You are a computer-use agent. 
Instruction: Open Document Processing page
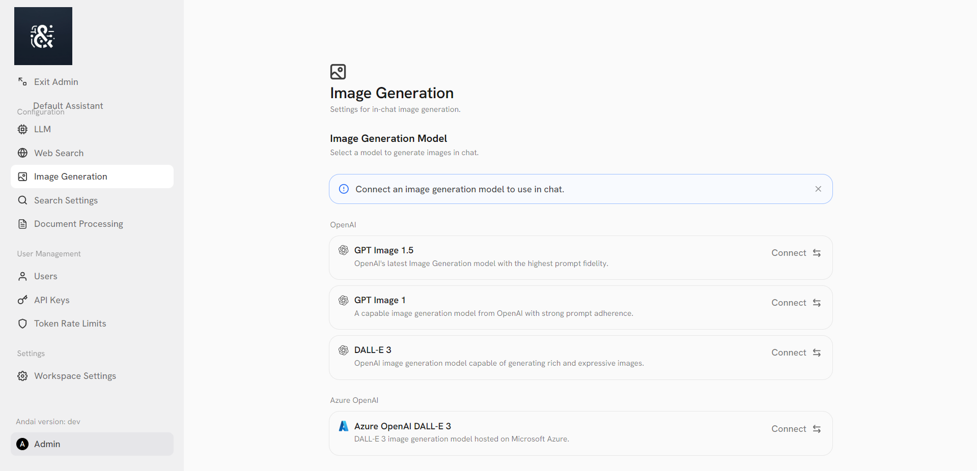92,224
